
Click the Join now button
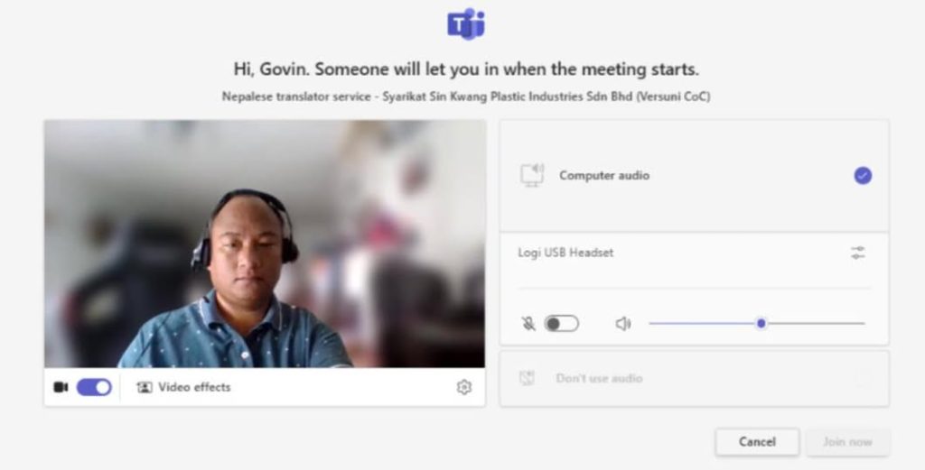(847, 442)
